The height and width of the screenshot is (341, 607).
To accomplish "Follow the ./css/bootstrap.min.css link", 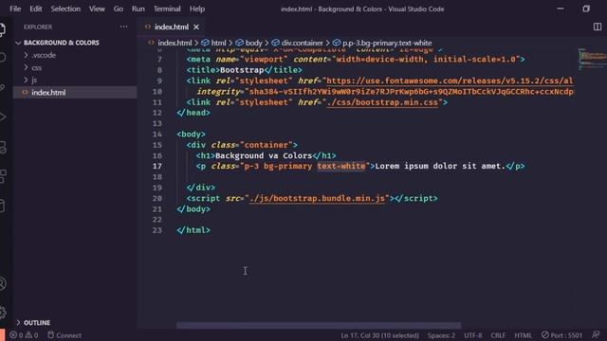I will [x=382, y=102].
